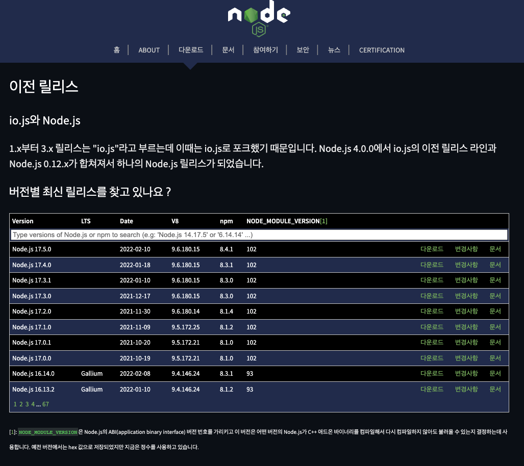Jump to last pagination page 67
The height and width of the screenshot is (466, 524).
45,404
